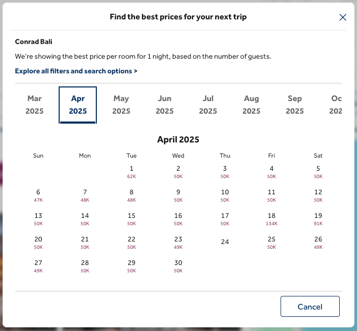
Task: Choose April 7 priced at 48K
Action: click(85, 195)
